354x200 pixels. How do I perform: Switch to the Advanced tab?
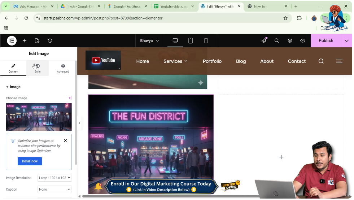point(63,68)
